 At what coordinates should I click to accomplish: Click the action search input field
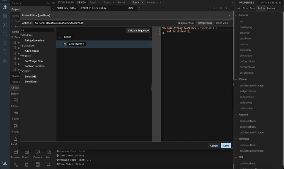(x=37, y=30)
